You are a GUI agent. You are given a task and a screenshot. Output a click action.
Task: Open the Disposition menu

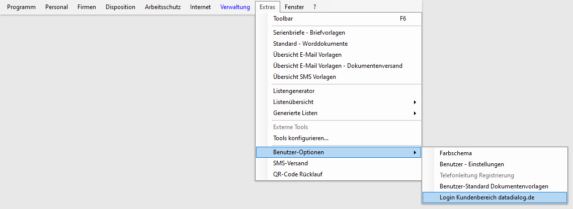click(x=120, y=7)
